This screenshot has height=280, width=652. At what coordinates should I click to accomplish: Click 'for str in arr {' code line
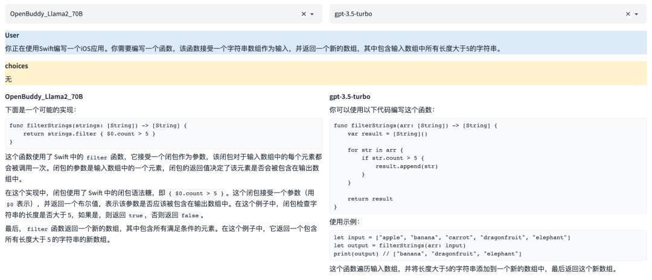pyautogui.click(x=376, y=150)
